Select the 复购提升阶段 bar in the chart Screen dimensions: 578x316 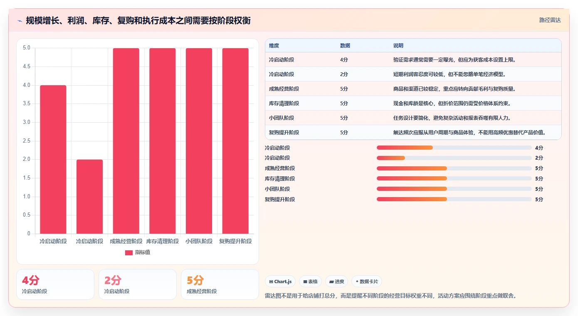(x=235, y=141)
